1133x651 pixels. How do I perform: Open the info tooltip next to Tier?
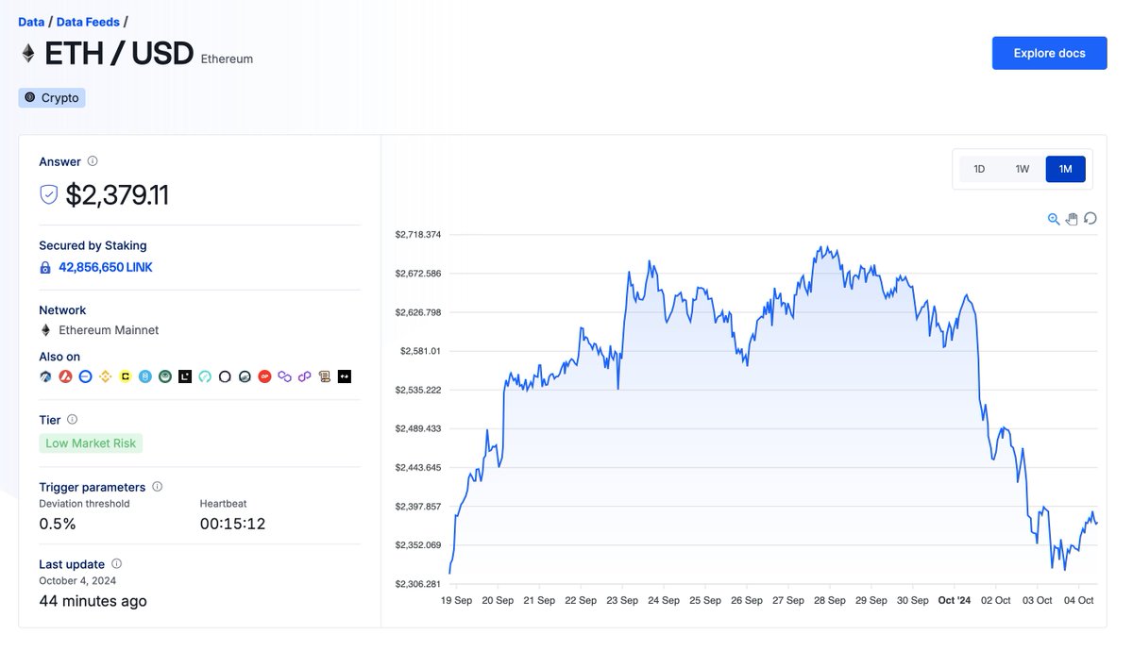[73, 419]
